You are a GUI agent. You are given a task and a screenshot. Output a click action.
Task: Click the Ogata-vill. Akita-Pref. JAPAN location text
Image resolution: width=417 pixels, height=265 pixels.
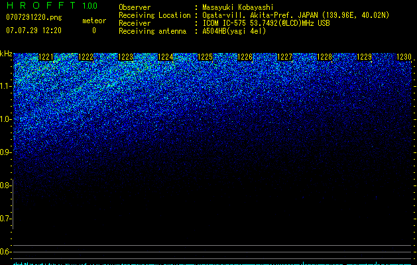[296, 15]
